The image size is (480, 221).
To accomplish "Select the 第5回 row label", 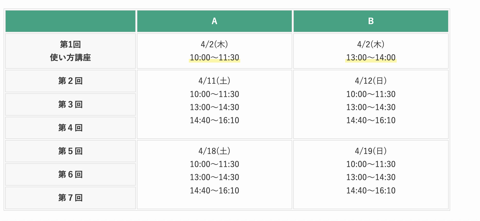I will click(70, 151).
